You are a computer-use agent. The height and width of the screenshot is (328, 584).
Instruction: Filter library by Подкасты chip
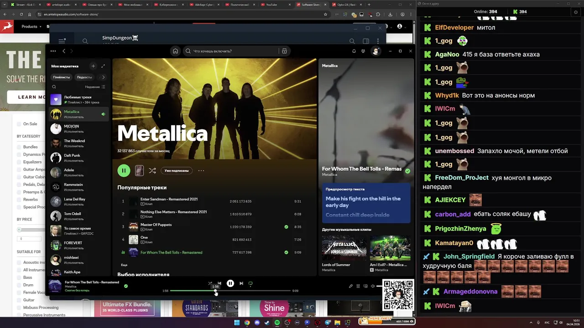(x=84, y=77)
